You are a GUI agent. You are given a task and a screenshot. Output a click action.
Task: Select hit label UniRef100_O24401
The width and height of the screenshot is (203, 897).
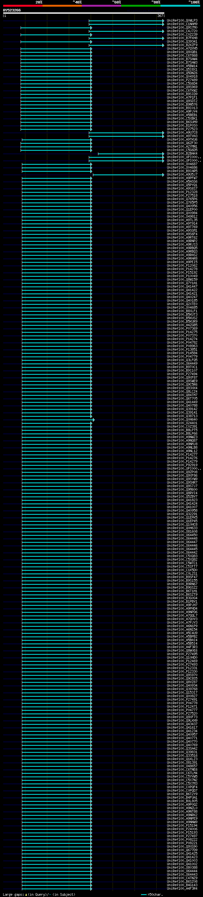pos(182,423)
